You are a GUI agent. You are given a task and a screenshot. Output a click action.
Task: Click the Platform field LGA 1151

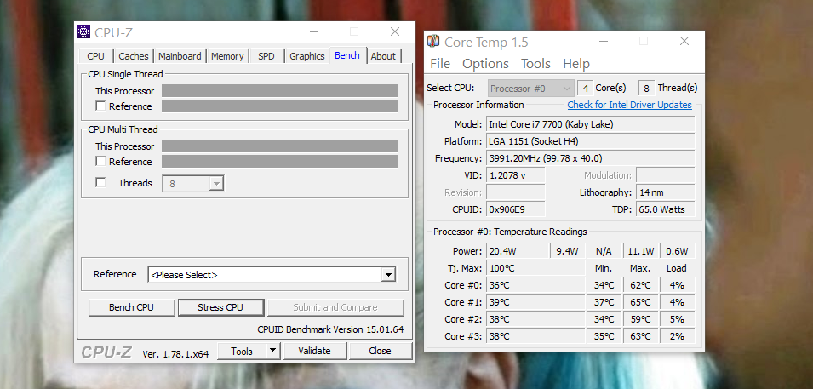(x=590, y=141)
